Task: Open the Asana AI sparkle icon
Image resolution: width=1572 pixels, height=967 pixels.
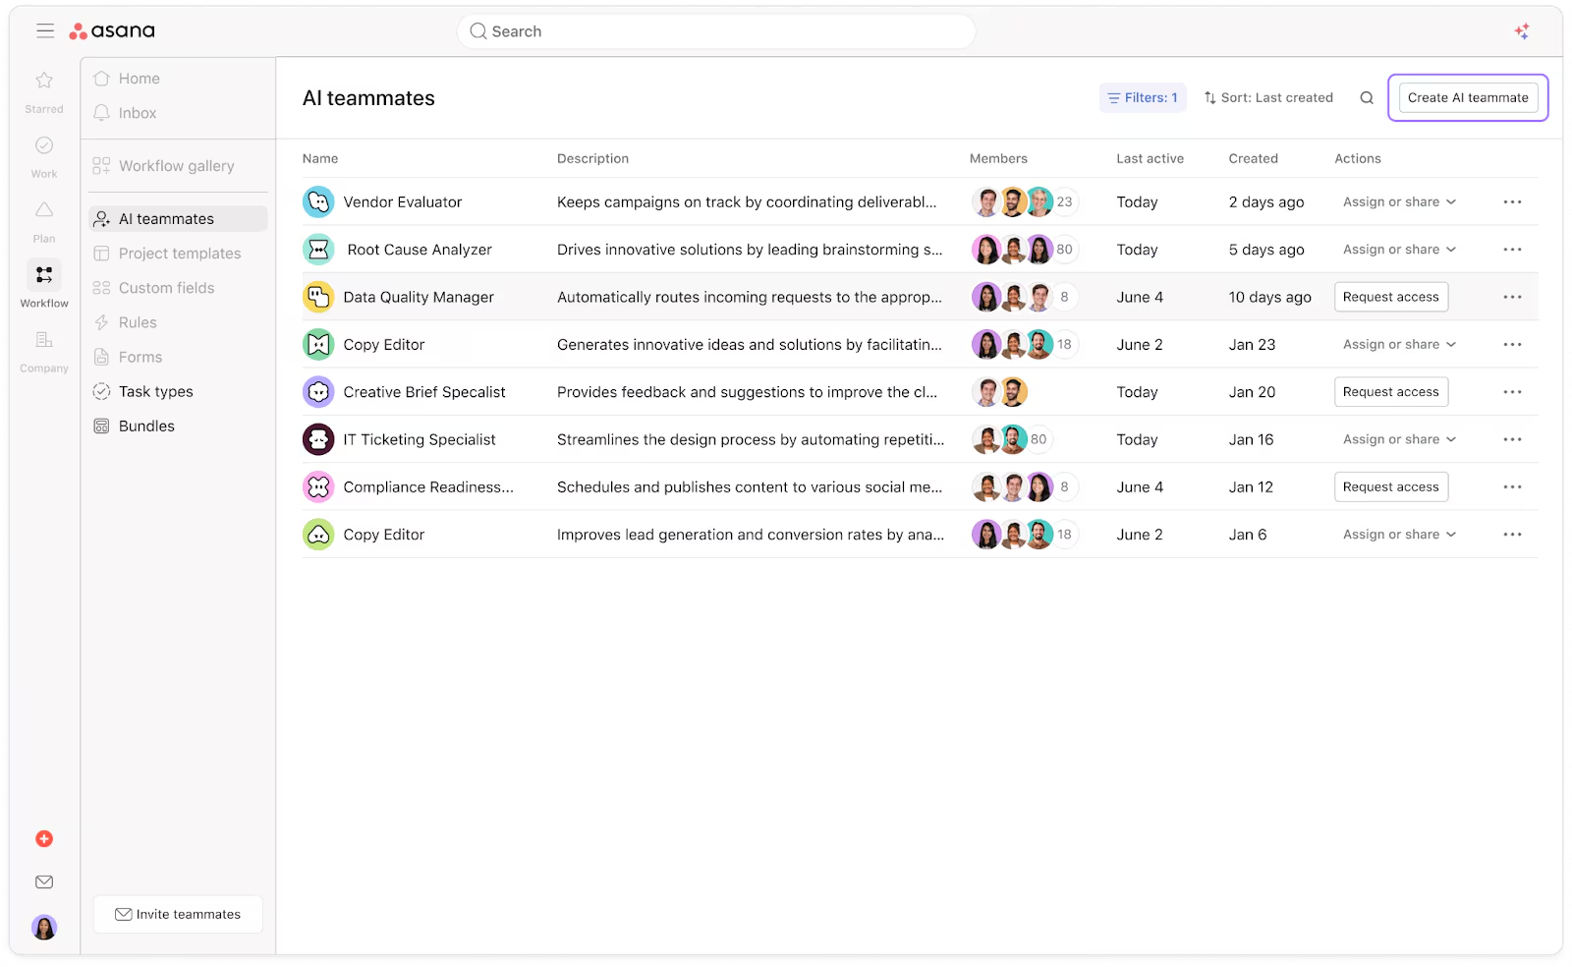Action: pos(1521,31)
